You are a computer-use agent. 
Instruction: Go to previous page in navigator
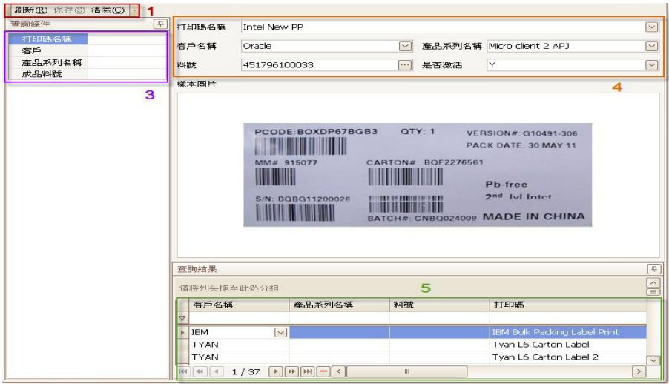(200, 371)
